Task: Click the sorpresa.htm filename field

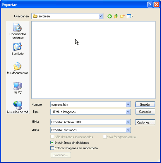Action: coord(90,104)
